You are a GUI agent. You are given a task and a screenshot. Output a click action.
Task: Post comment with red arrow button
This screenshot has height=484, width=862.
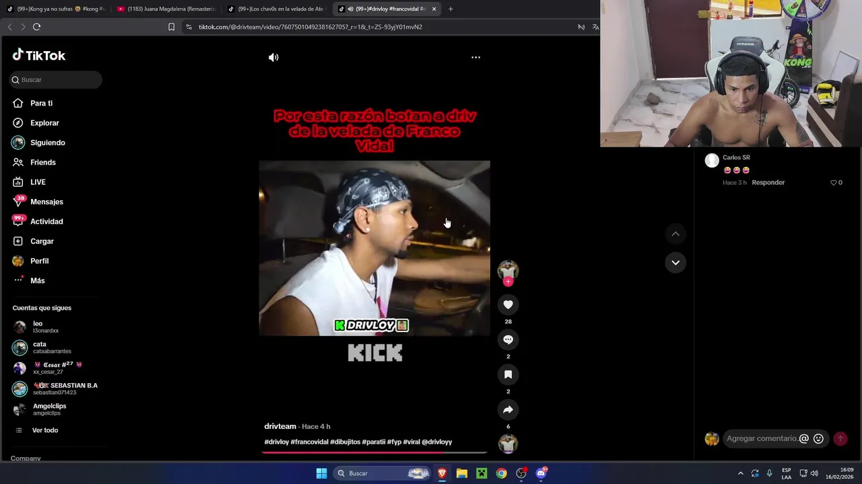point(840,438)
